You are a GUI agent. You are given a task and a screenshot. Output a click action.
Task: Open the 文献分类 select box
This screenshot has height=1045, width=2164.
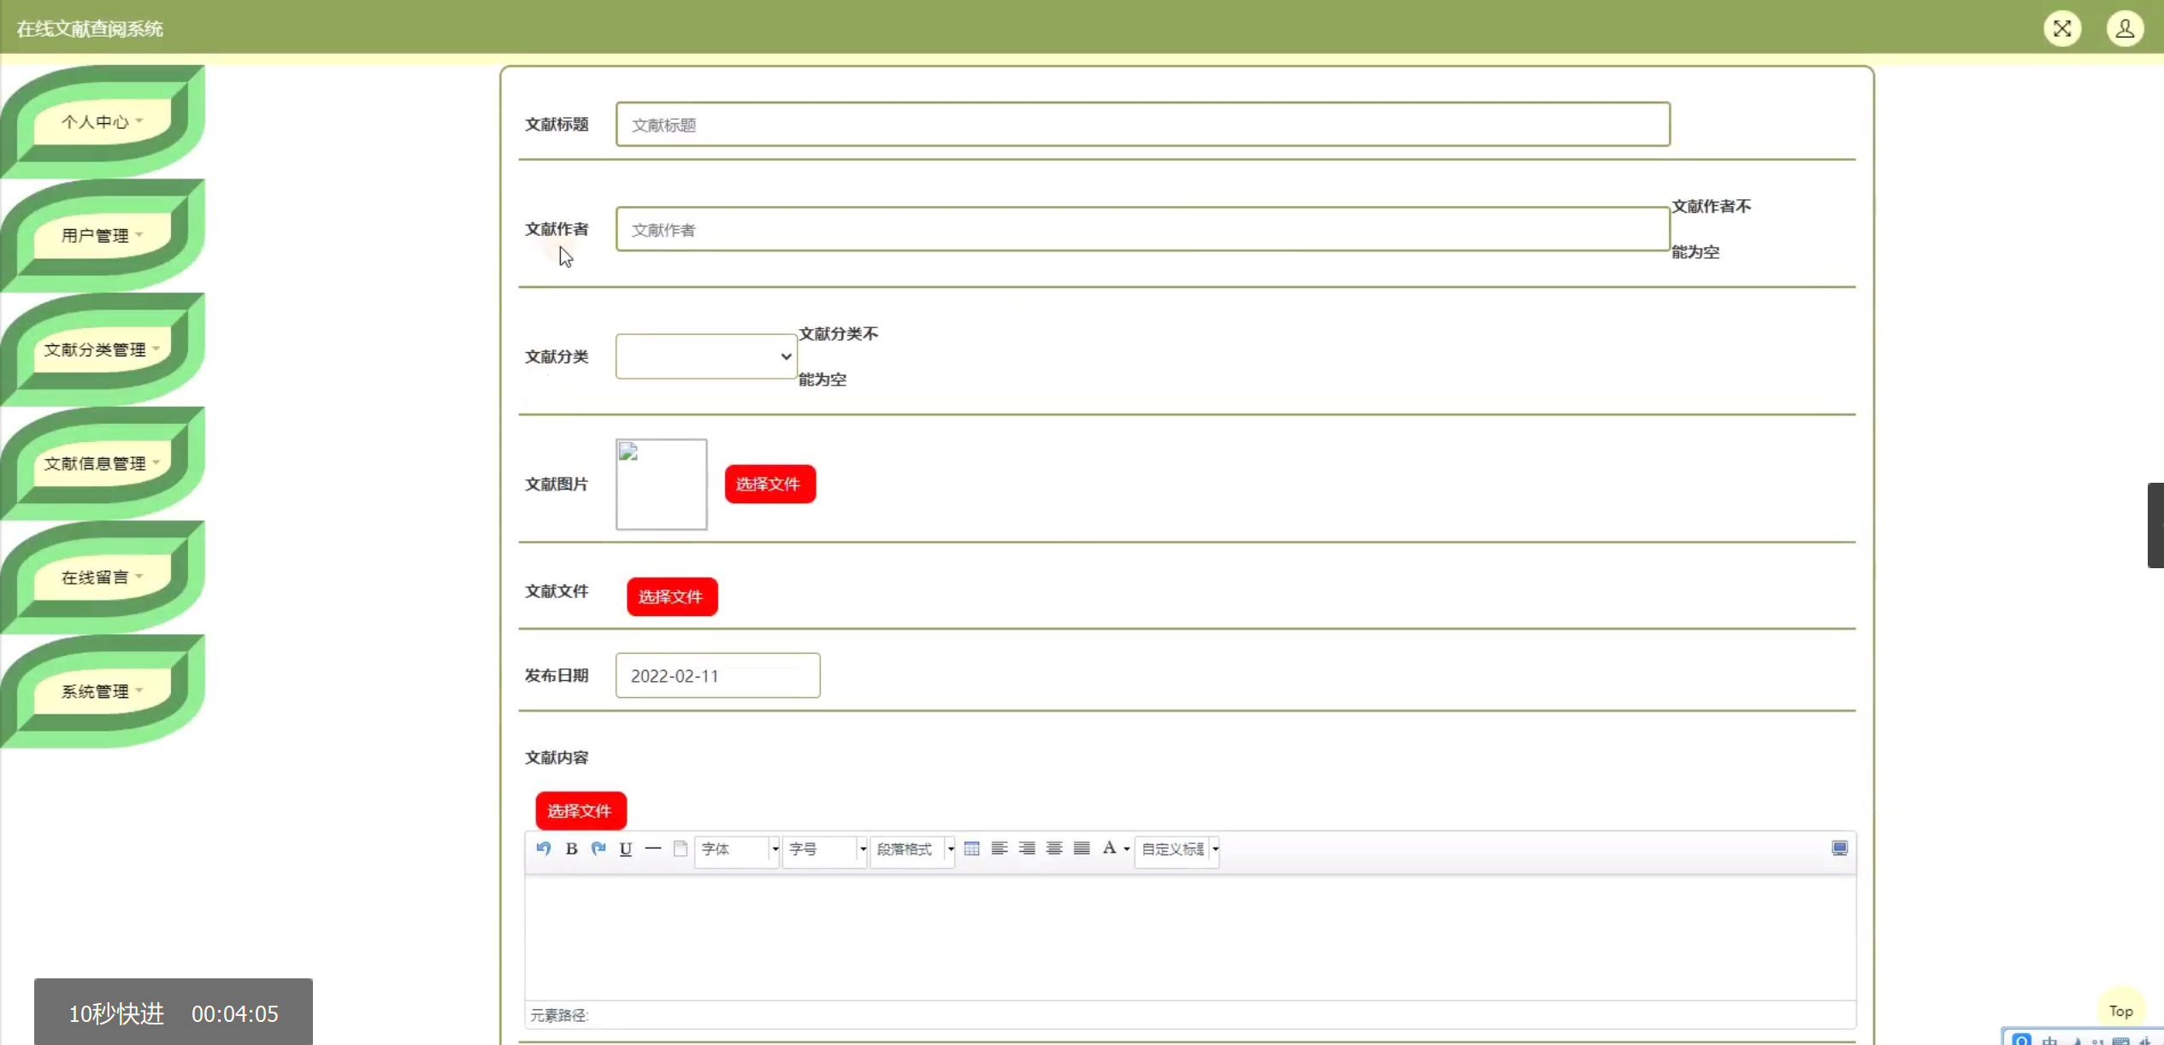click(706, 356)
